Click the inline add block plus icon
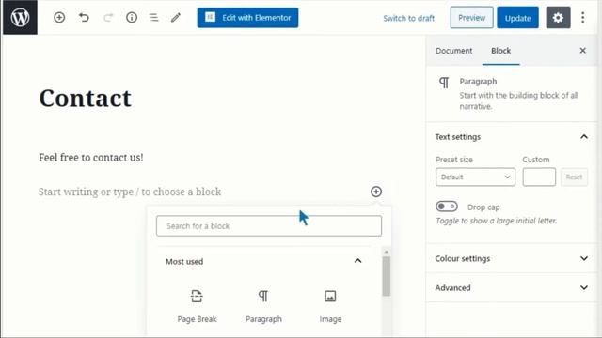 376,192
